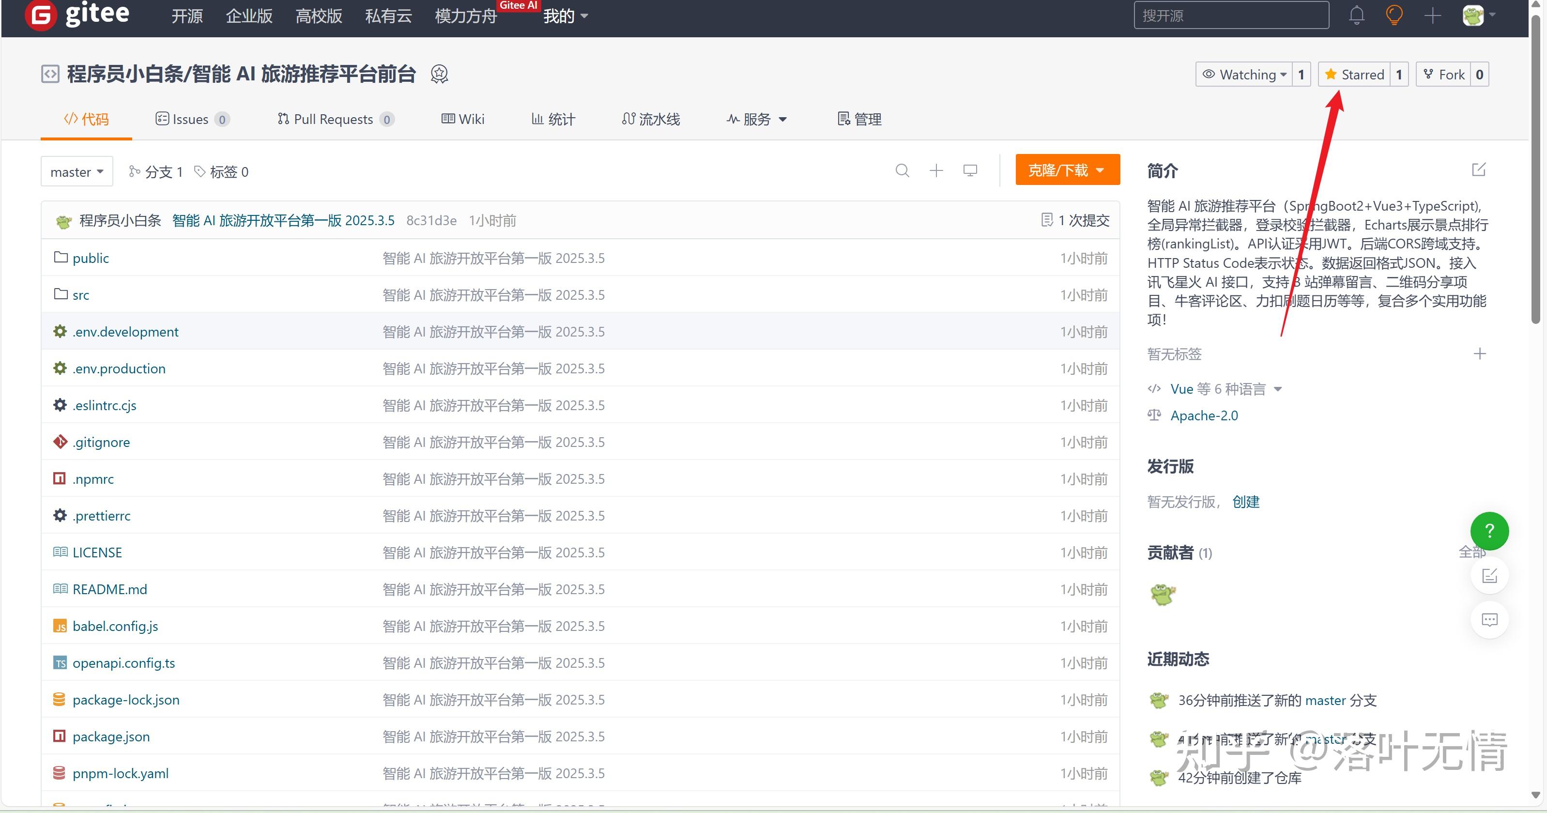Click the edit pencil icon beside 简介
This screenshot has height=813, width=1547.
(x=1479, y=169)
